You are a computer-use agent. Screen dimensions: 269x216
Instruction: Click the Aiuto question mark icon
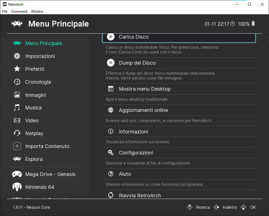tap(111, 174)
